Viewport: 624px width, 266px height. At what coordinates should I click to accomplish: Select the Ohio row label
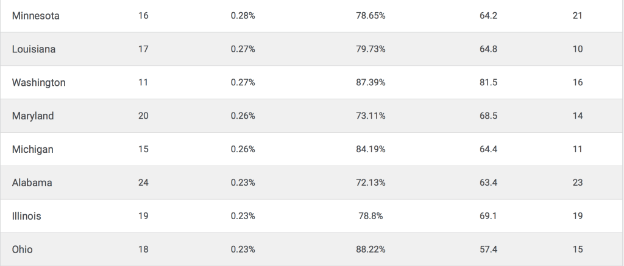click(23, 249)
